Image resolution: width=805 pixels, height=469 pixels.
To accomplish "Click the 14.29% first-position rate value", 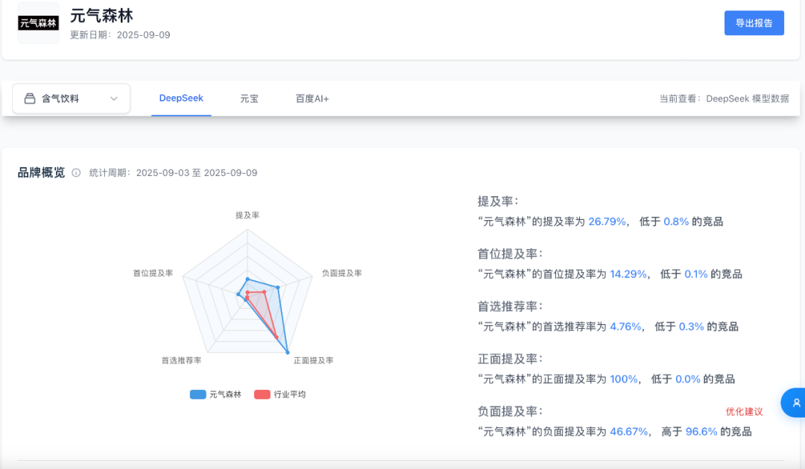I will tap(628, 274).
